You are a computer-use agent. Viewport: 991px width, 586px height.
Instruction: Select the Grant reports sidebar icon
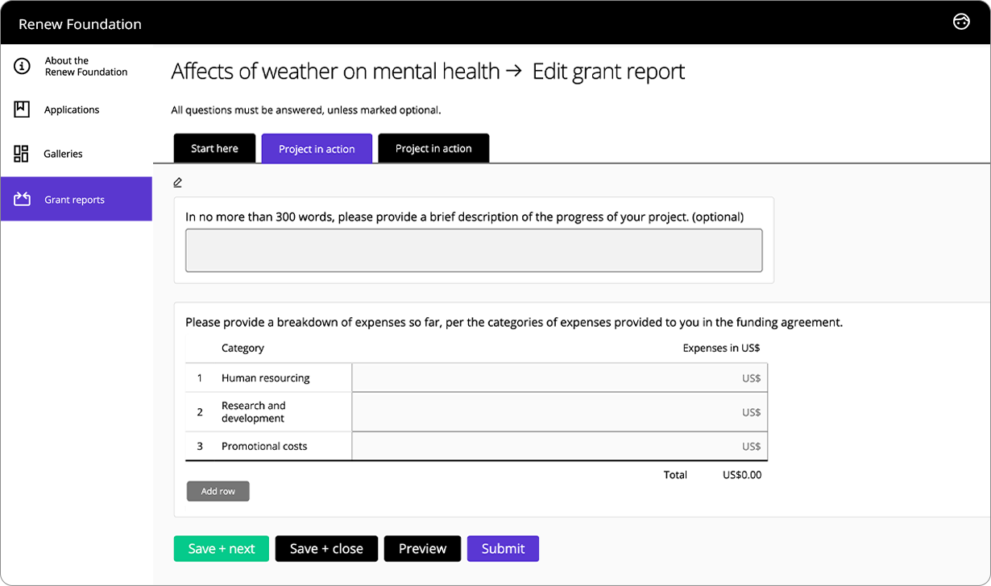(x=22, y=198)
